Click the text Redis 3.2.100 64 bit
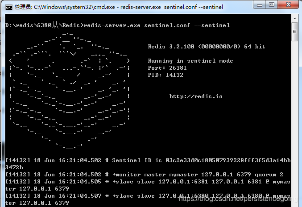The image size is (302, 207). point(207,47)
